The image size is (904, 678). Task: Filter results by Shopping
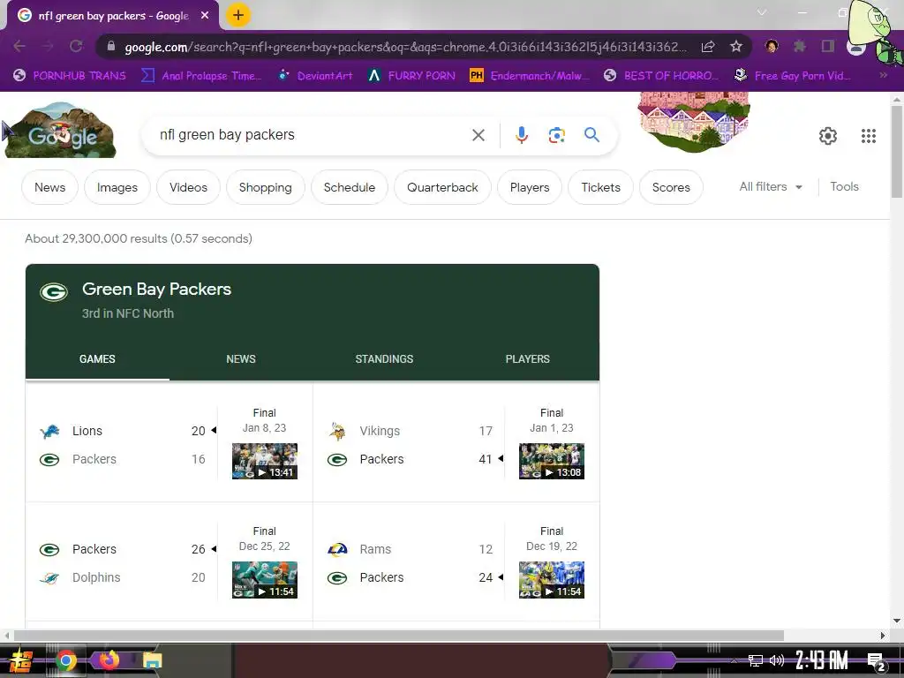[x=265, y=187]
